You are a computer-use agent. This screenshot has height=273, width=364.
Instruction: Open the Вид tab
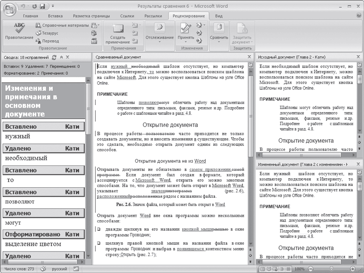pyautogui.click(x=219, y=16)
